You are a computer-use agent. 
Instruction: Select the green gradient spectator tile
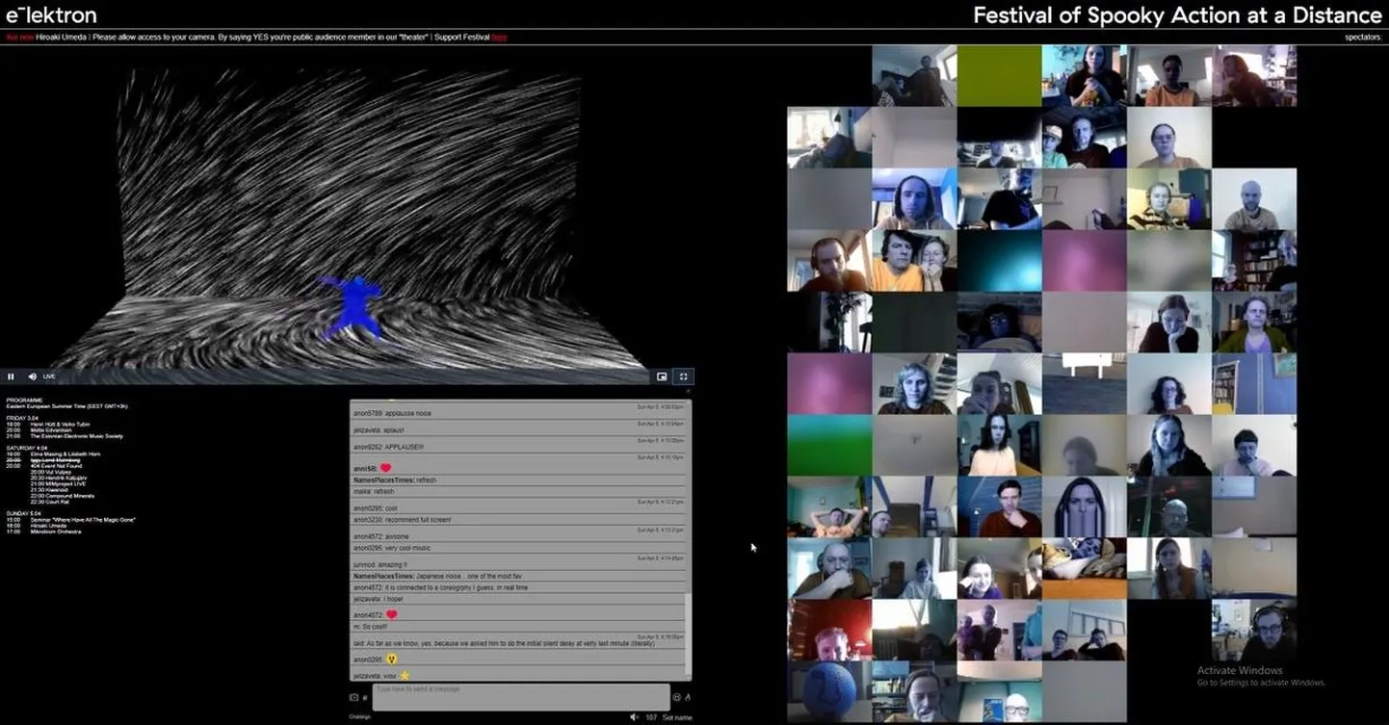[x=829, y=445]
